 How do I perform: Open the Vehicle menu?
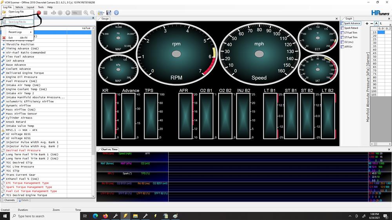coord(19,7)
